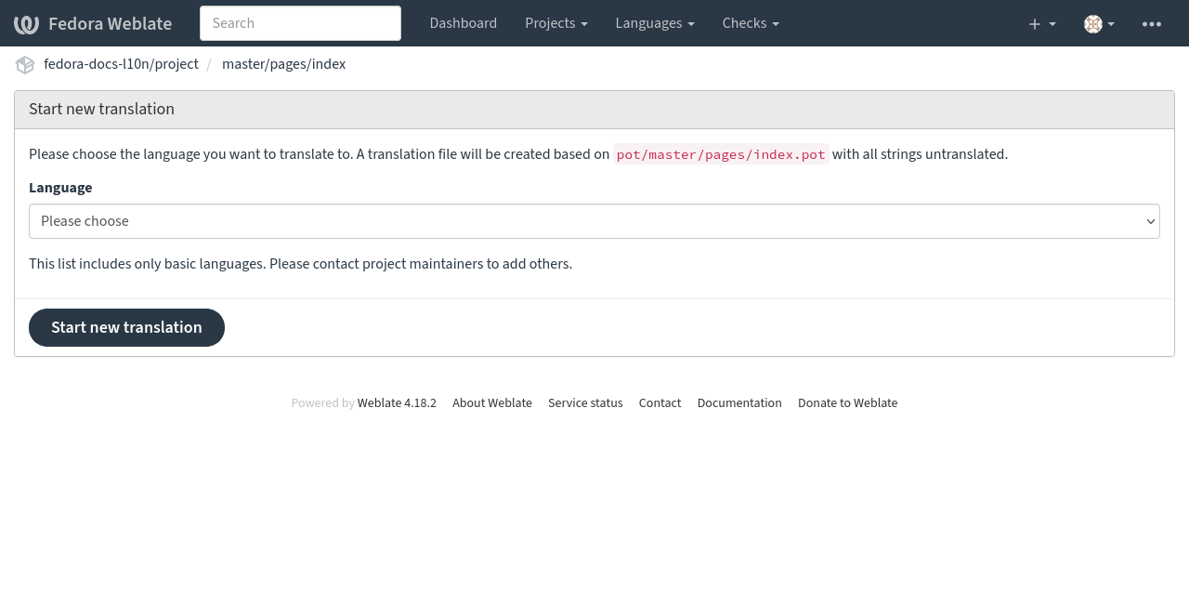Go to the Dashboard

click(x=463, y=23)
